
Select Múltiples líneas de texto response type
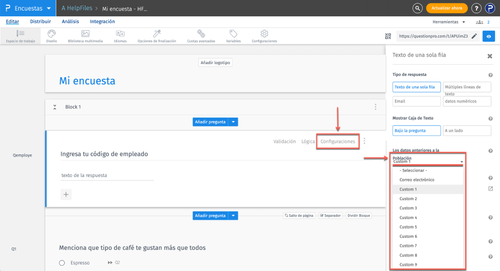(x=467, y=87)
